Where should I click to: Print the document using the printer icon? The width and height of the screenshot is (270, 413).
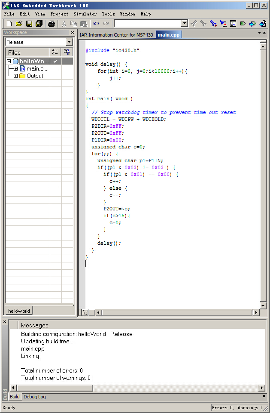coord(52,24)
